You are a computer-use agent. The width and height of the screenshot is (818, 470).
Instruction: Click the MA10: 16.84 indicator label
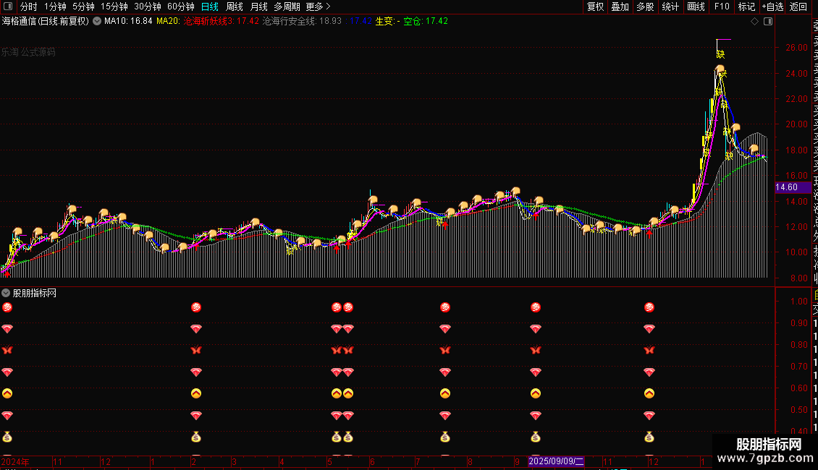point(128,22)
